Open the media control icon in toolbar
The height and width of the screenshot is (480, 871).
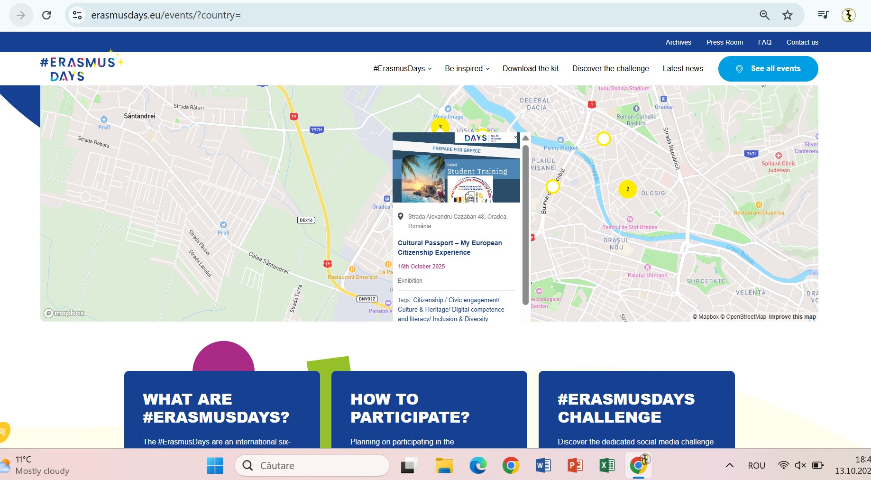coord(823,15)
